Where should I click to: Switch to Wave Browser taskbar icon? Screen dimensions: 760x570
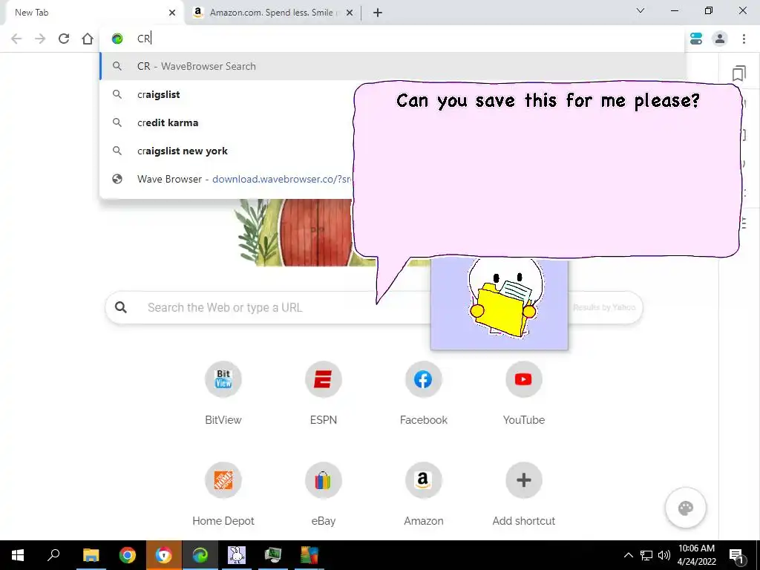click(200, 555)
